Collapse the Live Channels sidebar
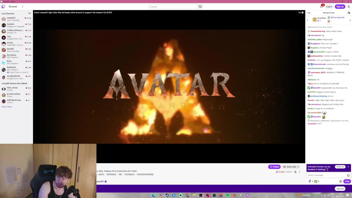Viewport: 352px width, 198px height. click(29, 13)
